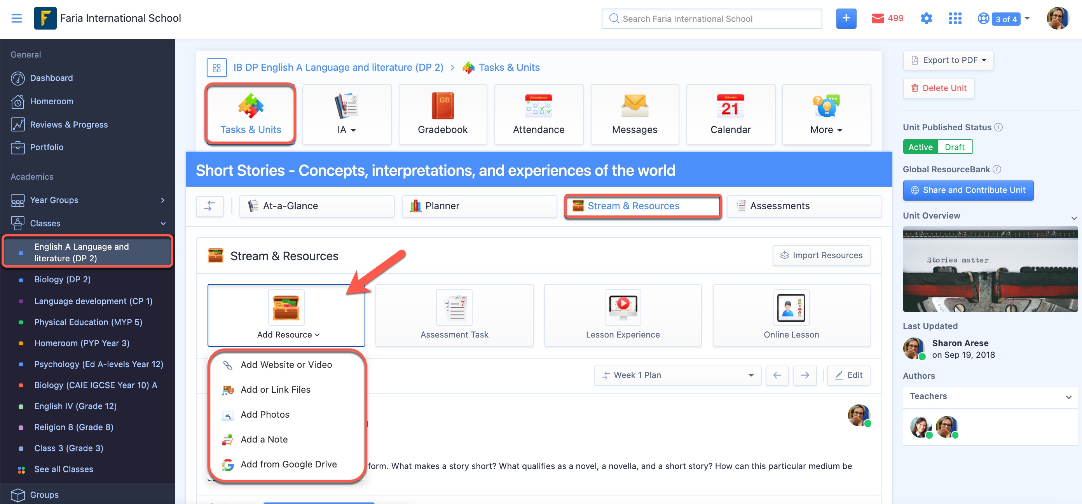The image size is (1082, 504).
Task: Set unit status to Active
Action: [920, 147]
